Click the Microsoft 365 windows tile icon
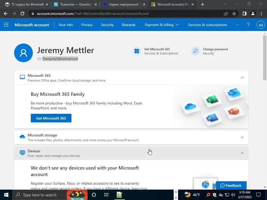 [x=137, y=51]
